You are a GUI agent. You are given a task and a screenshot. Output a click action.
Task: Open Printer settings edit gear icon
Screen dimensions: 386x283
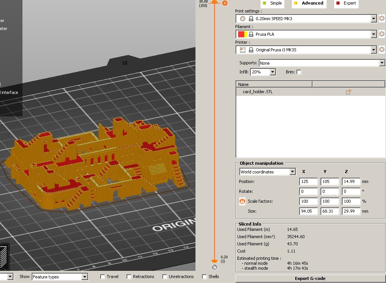tap(382, 50)
